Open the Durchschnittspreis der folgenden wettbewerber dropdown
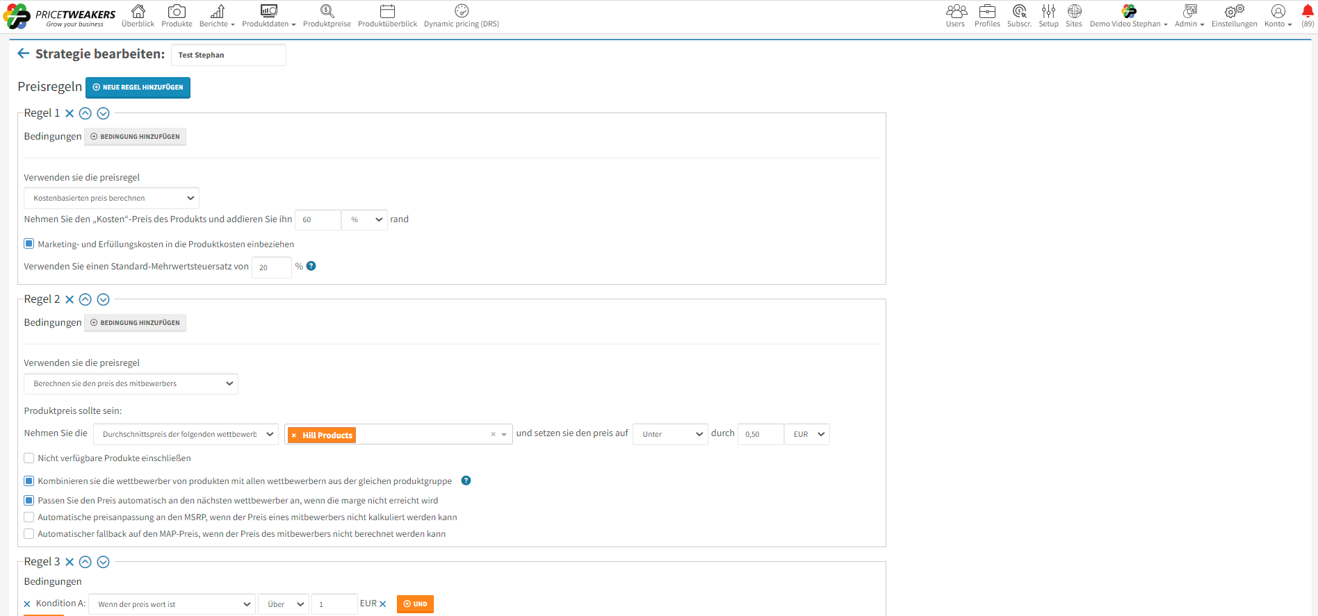This screenshot has height=616, width=1318. [186, 434]
